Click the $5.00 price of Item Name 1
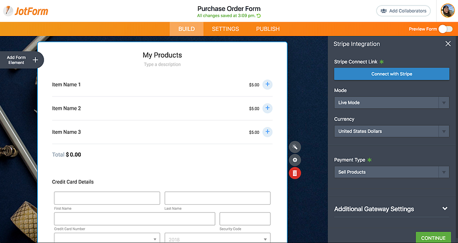The width and height of the screenshot is (458, 243). pyautogui.click(x=254, y=85)
